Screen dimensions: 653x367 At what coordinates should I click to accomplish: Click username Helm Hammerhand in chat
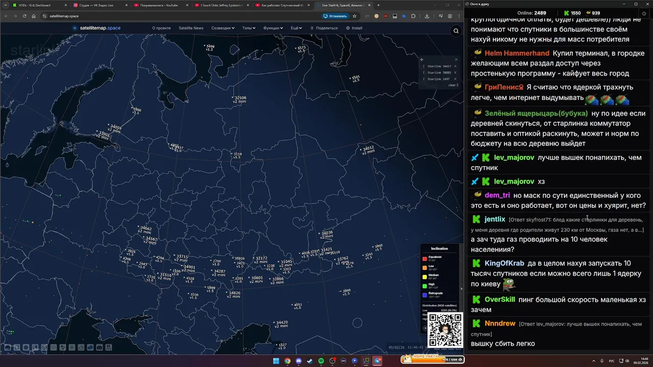coord(517,53)
